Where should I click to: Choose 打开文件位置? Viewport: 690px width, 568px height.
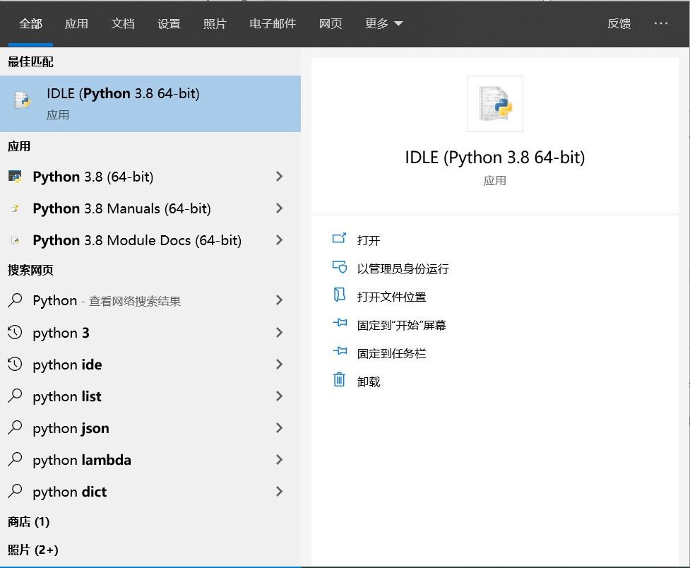tap(392, 297)
